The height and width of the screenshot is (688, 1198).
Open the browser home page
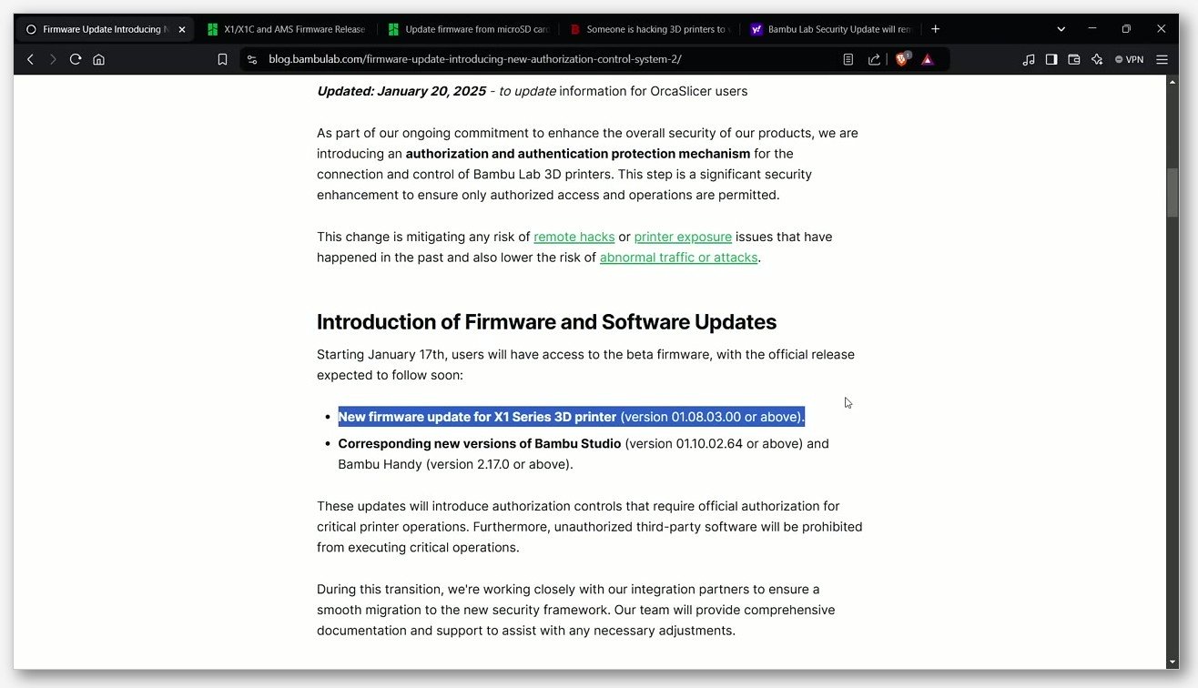[x=99, y=59]
